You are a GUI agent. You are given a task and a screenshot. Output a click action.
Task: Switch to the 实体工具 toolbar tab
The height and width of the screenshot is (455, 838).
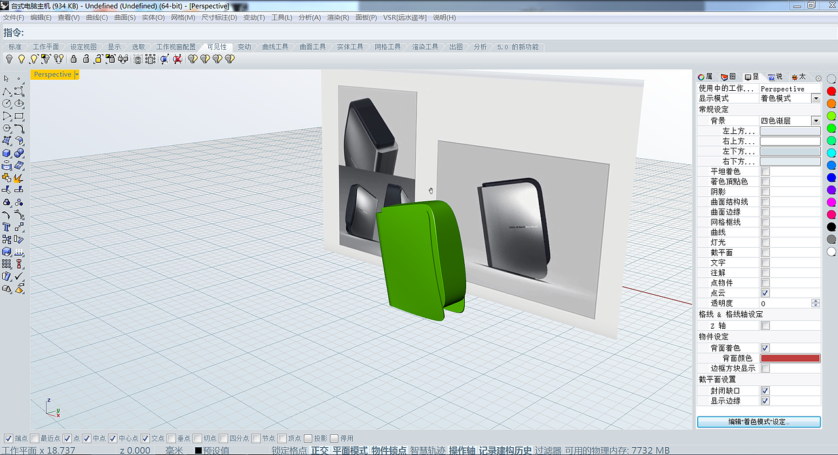pos(350,47)
